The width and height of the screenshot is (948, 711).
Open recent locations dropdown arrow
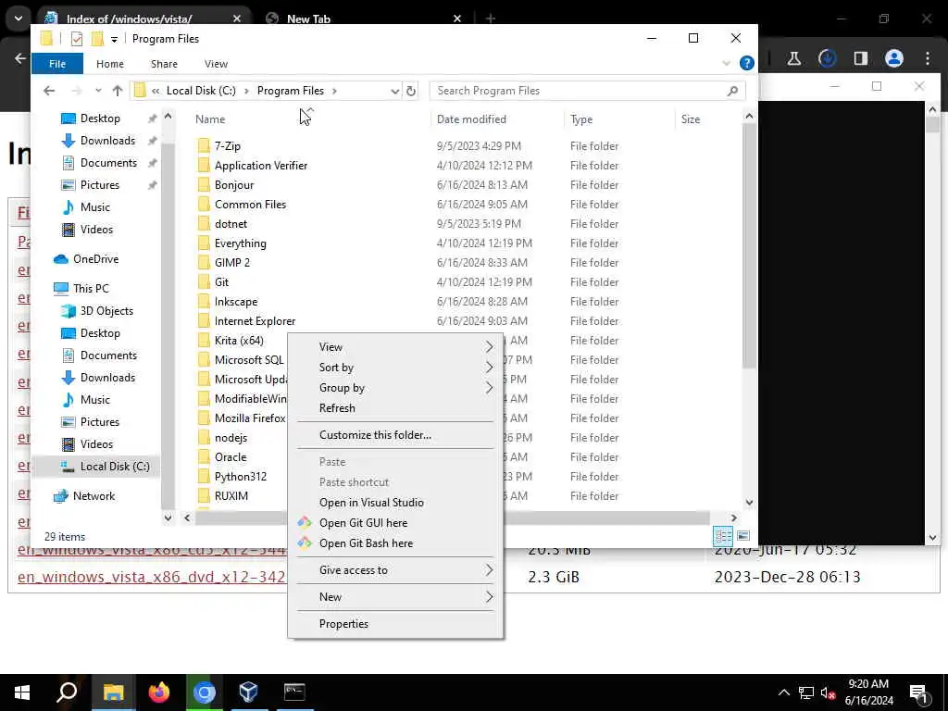pos(98,91)
